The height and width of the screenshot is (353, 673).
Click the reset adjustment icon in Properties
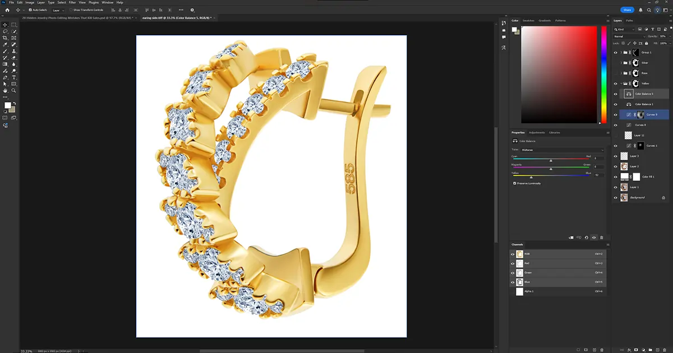586,238
